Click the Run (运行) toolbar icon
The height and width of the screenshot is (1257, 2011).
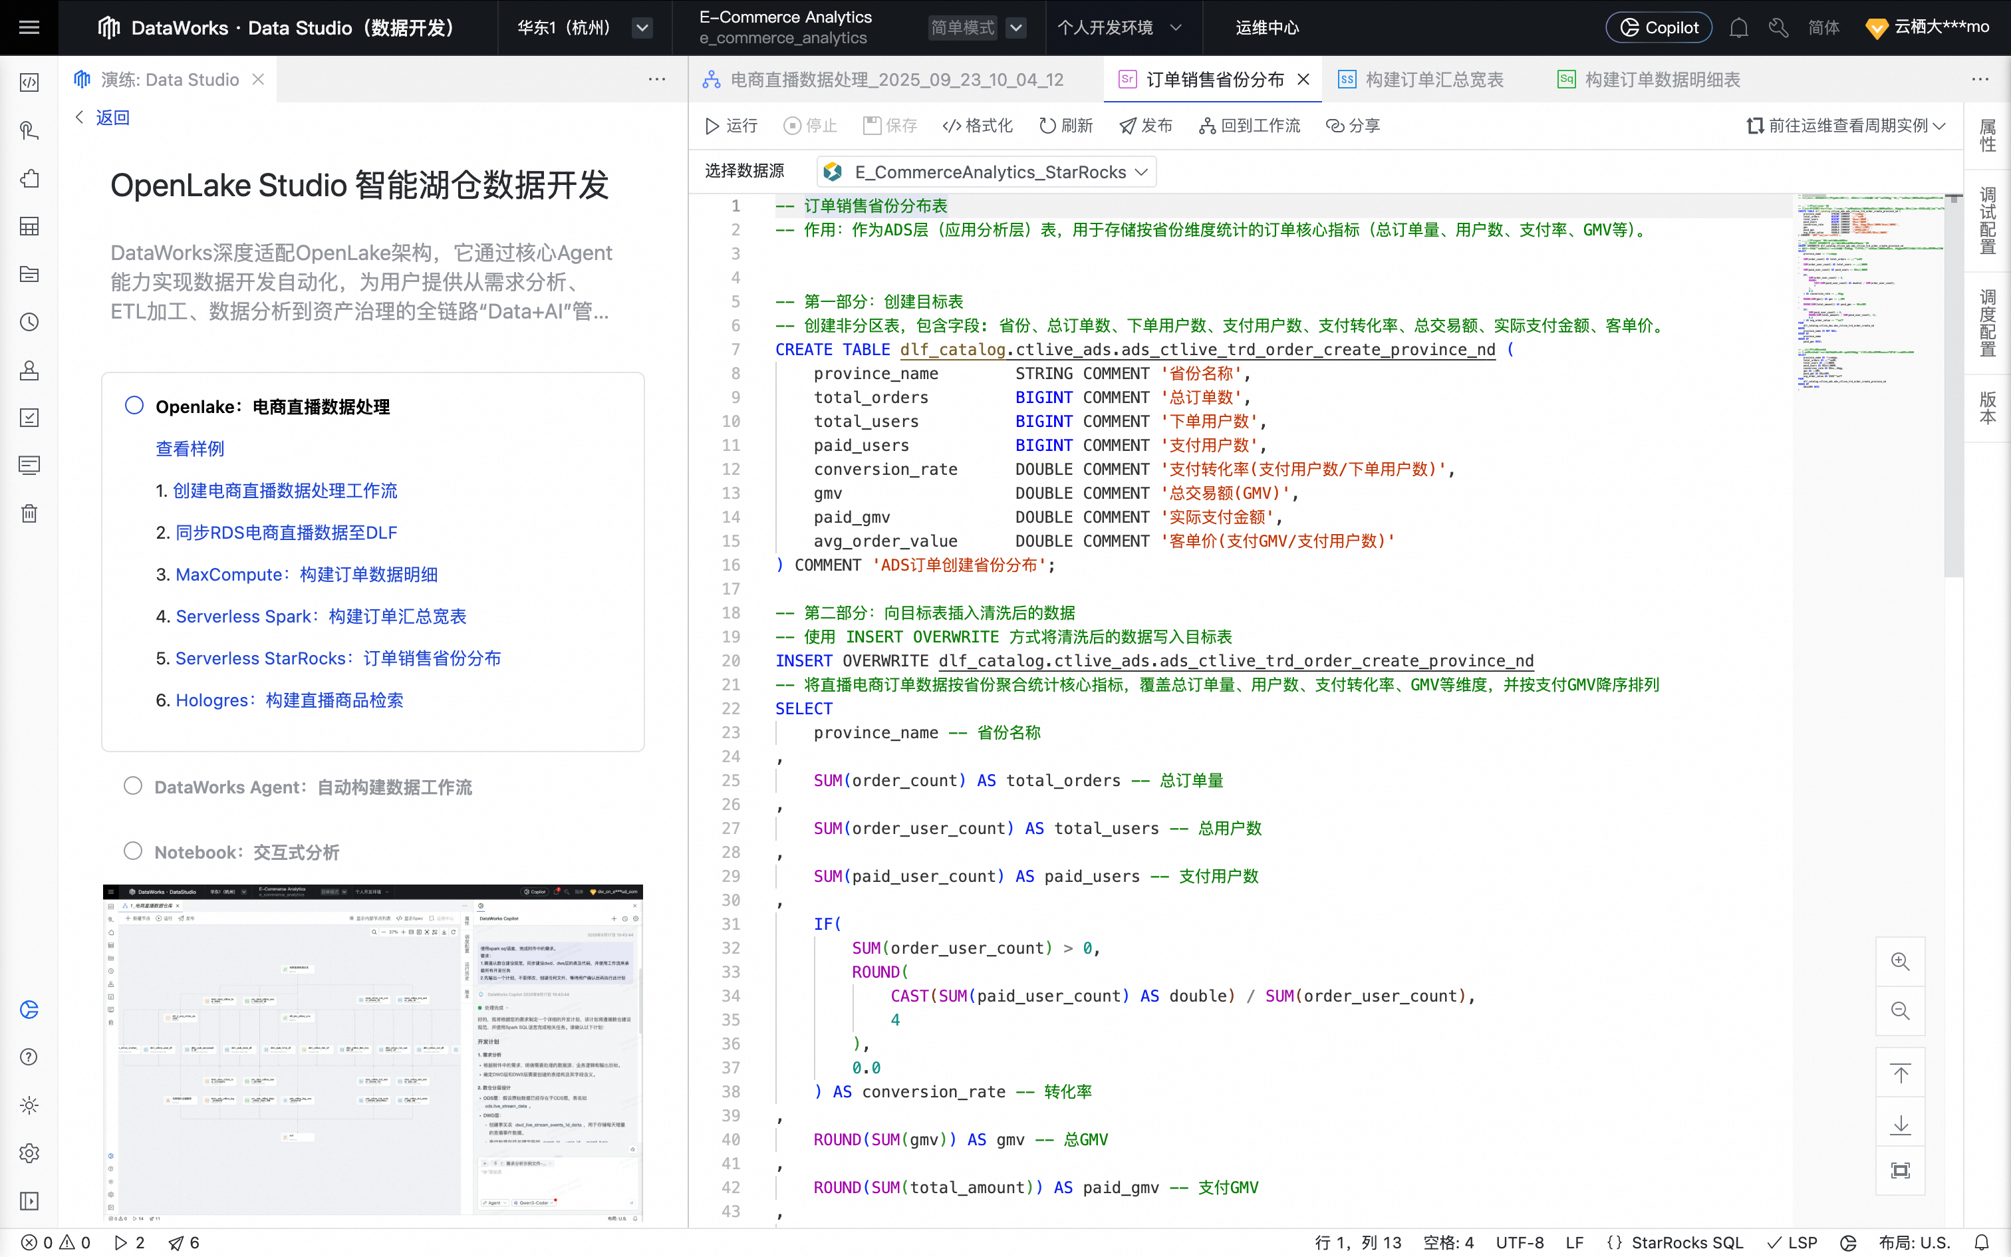[712, 126]
